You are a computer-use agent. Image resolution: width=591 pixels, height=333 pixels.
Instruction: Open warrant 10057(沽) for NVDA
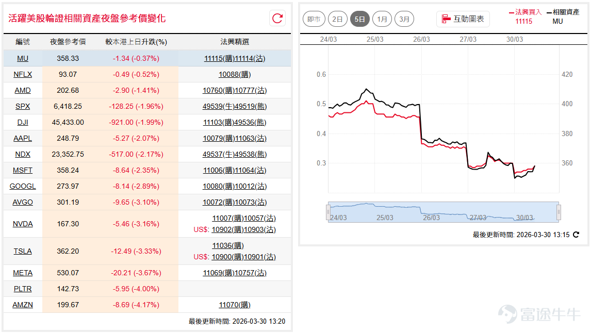click(260, 218)
